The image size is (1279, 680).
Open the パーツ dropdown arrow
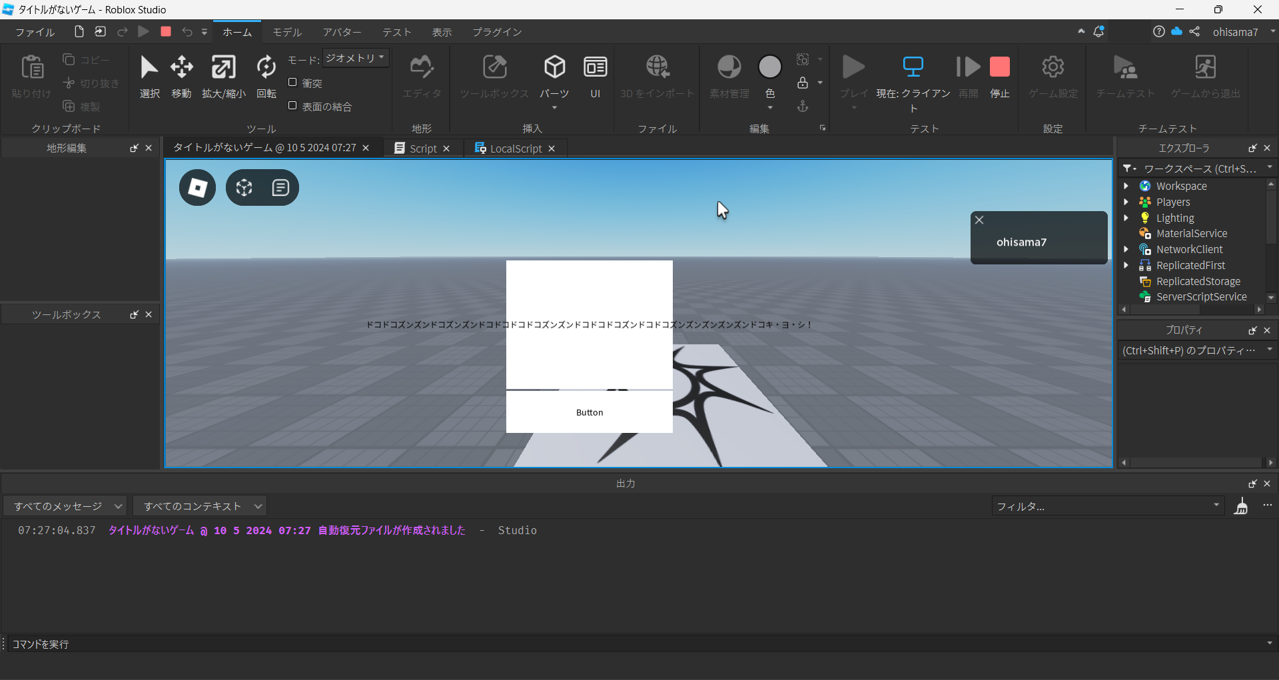pos(554,108)
